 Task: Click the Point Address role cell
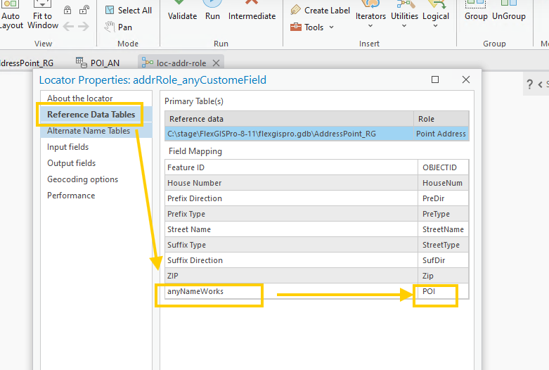click(x=441, y=134)
